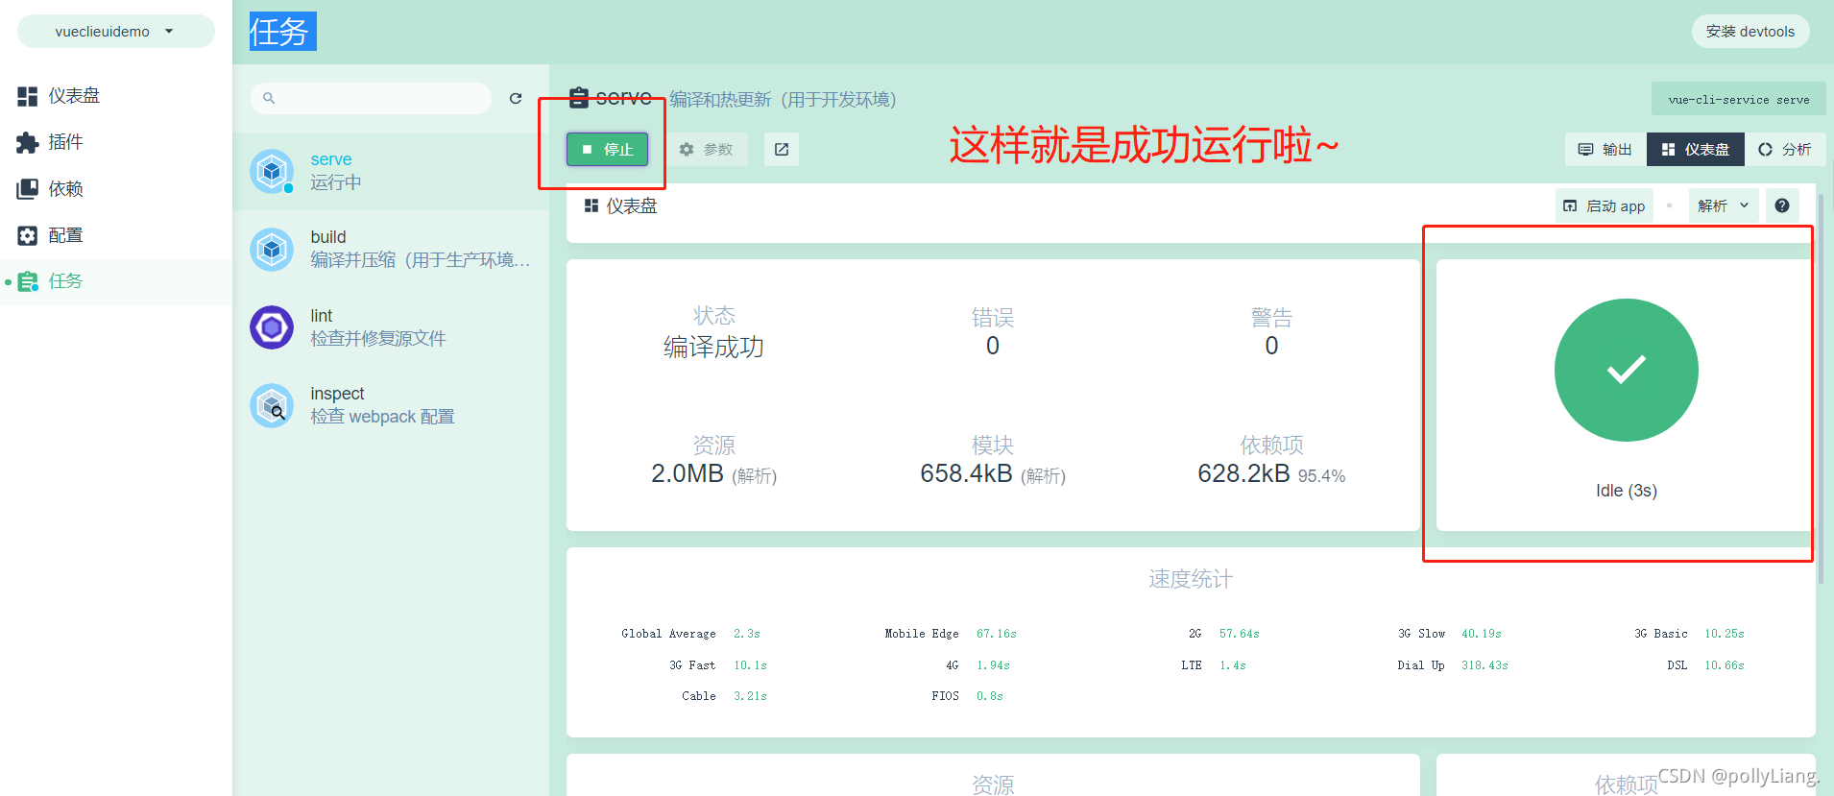Select the serve task
This screenshot has height=796, width=1834.
(391, 171)
